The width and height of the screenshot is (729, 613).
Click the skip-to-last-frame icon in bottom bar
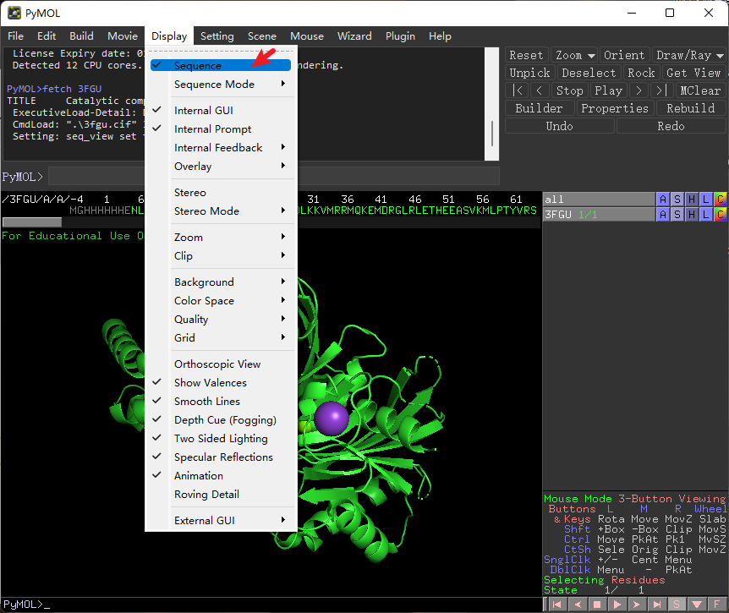(x=656, y=605)
